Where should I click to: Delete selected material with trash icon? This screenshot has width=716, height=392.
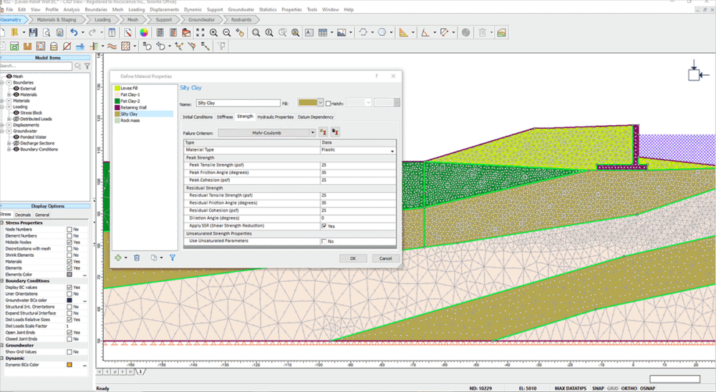[137, 258]
